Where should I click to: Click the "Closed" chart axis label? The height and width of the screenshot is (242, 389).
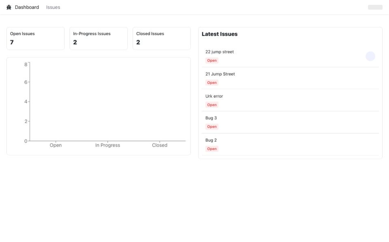click(x=160, y=145)
